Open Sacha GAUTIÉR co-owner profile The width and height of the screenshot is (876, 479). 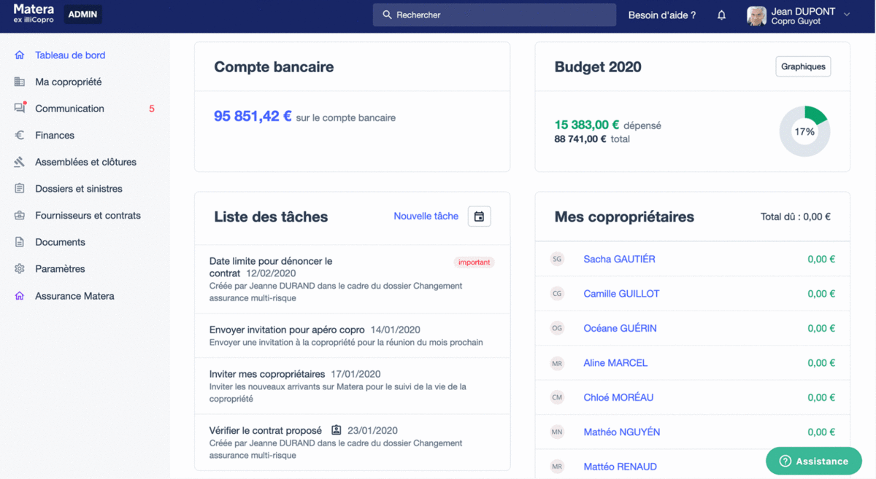tap(619, 259)
